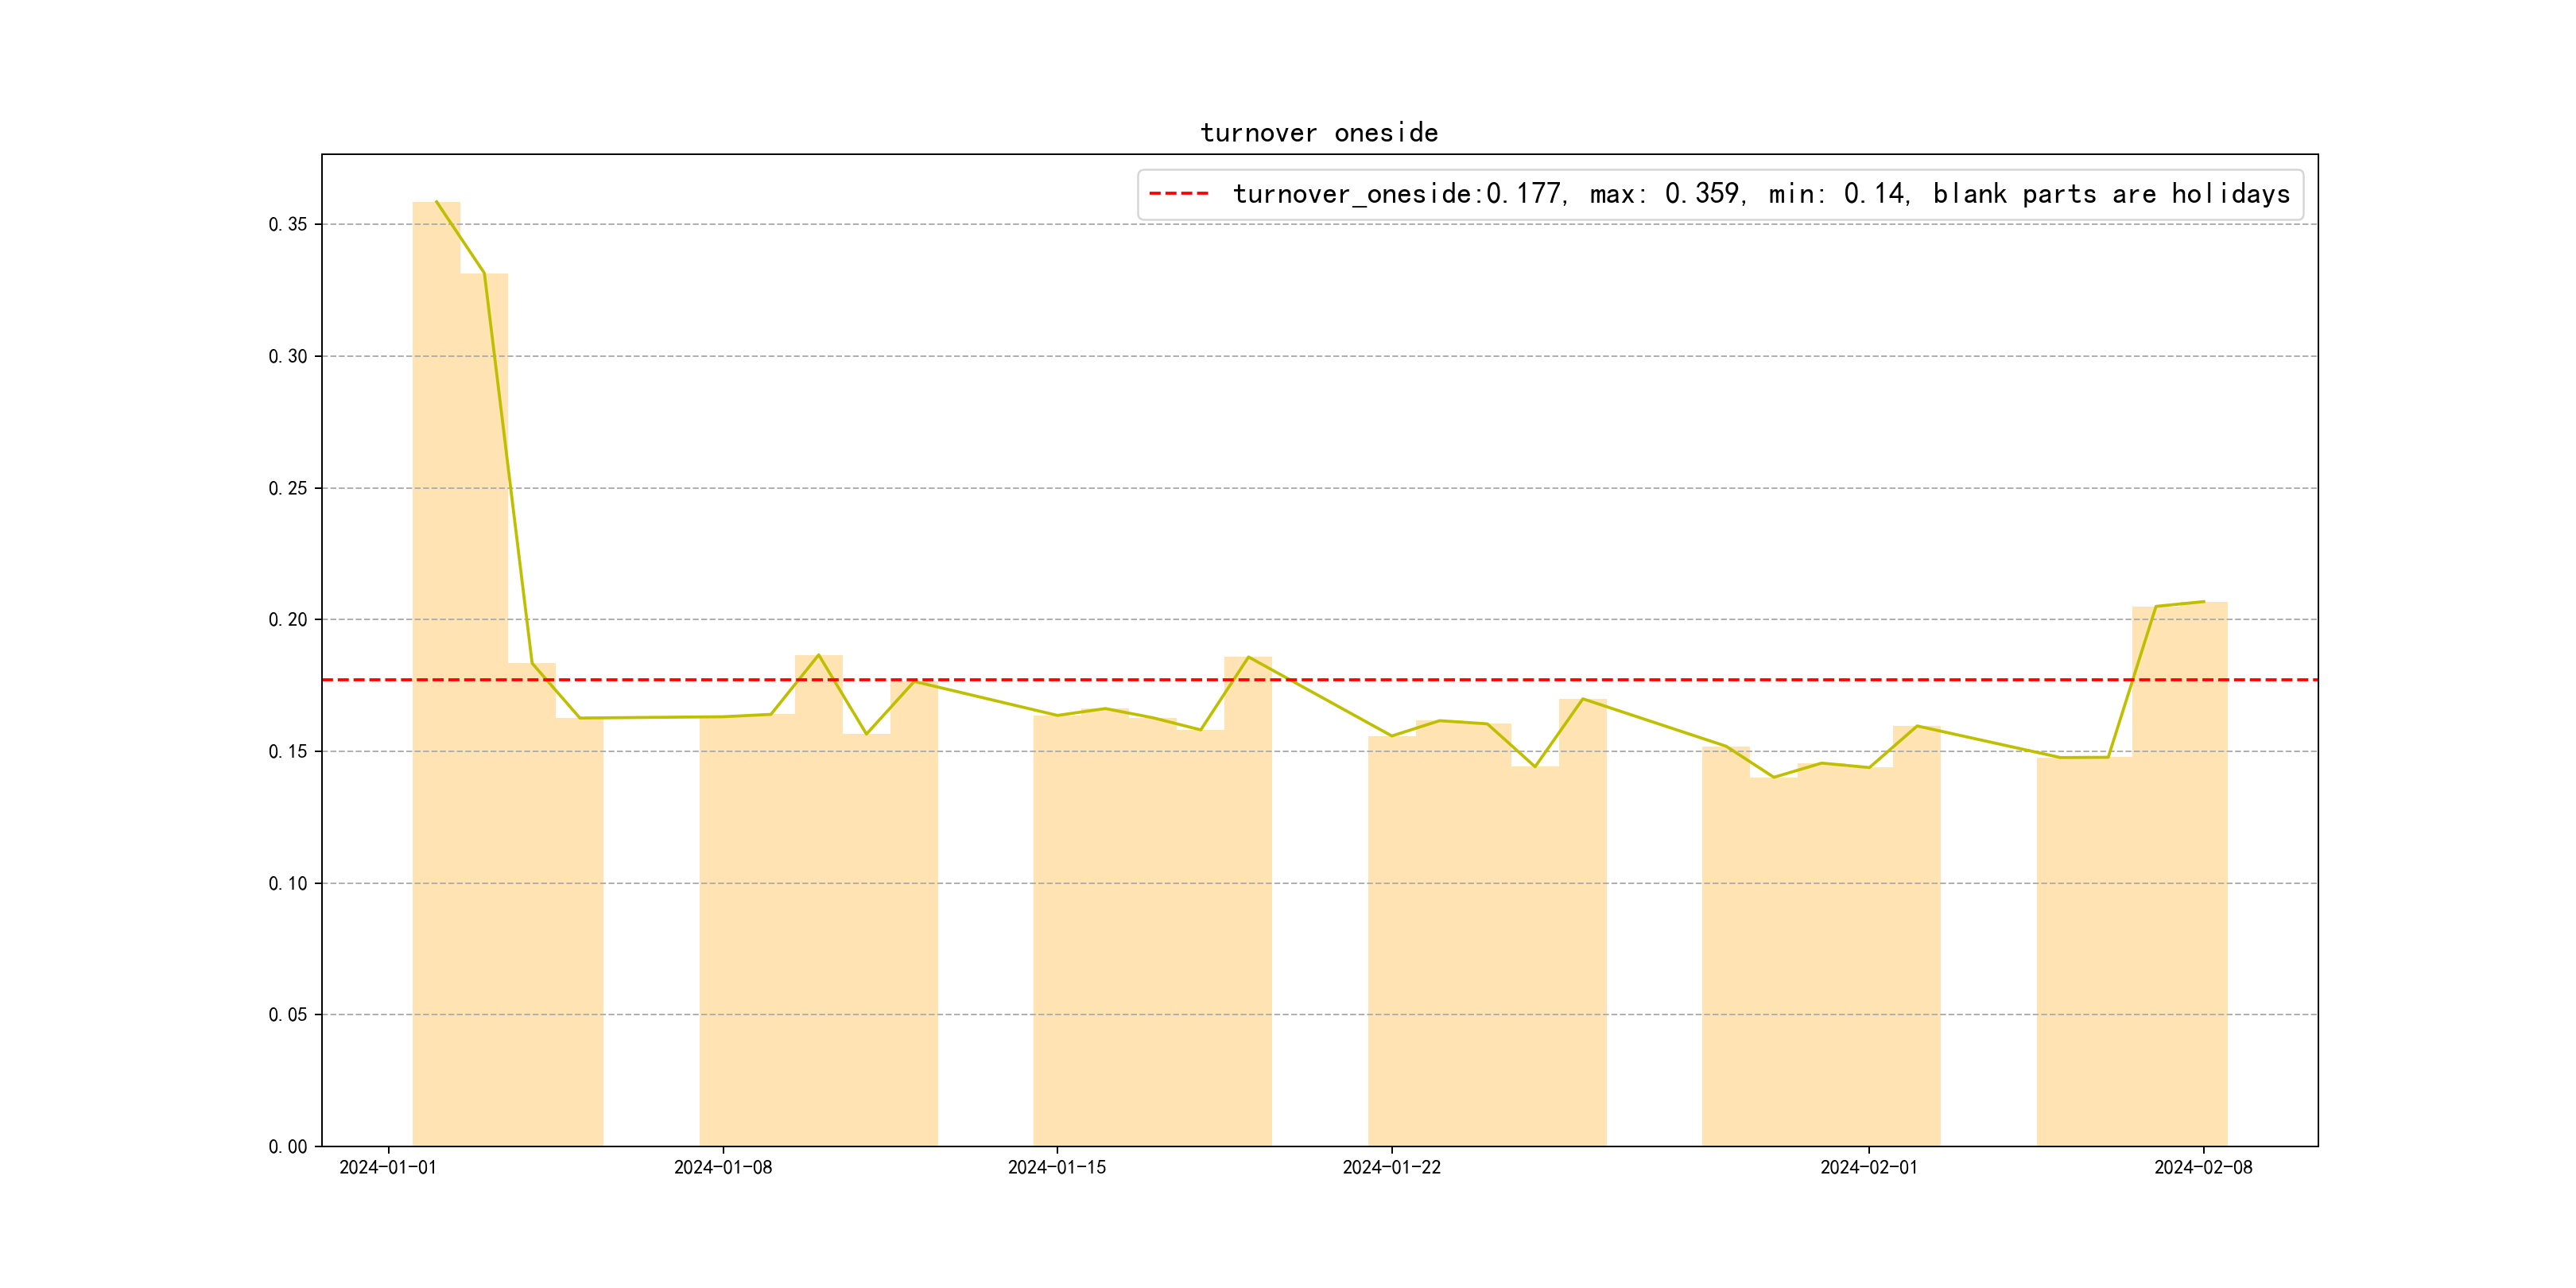Click the chart title 'turnover oneside'
The width and height of the screenshot is (2576, 1288).
(x=1318, y=133)
